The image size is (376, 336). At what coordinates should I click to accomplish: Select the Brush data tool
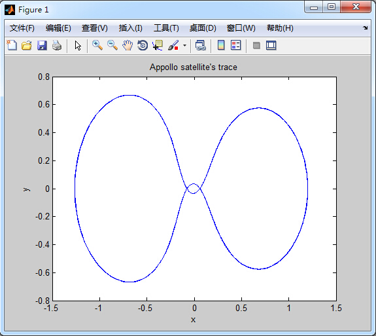[x=173, y=45]
